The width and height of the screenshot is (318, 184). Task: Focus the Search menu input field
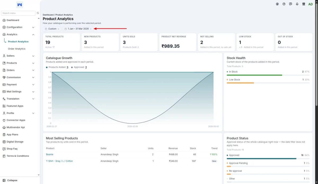pos(18,13)
